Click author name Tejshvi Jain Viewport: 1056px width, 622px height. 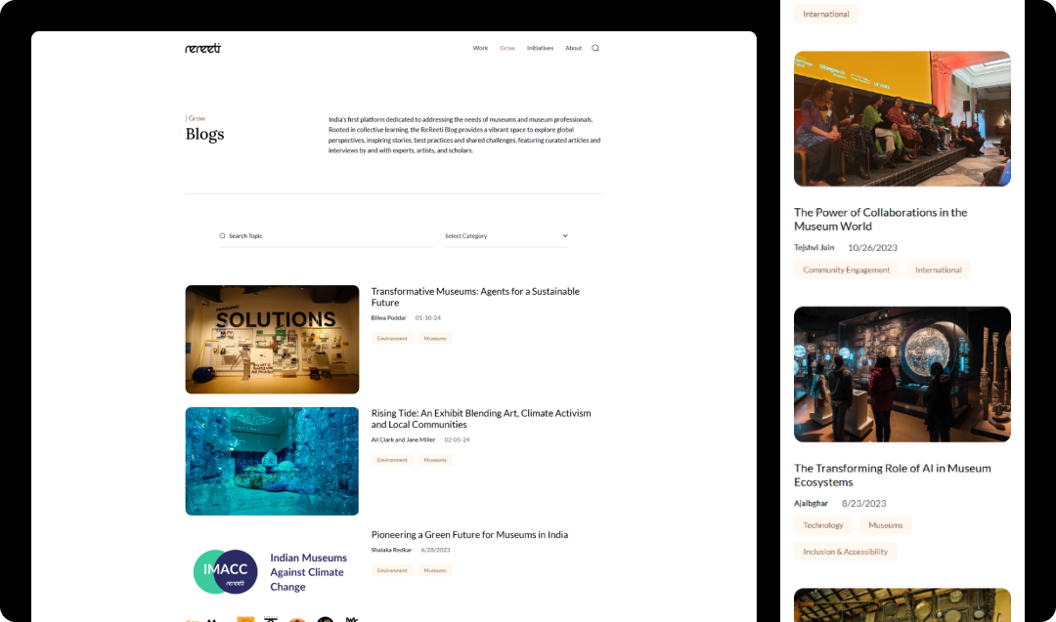tap(814, 247)
